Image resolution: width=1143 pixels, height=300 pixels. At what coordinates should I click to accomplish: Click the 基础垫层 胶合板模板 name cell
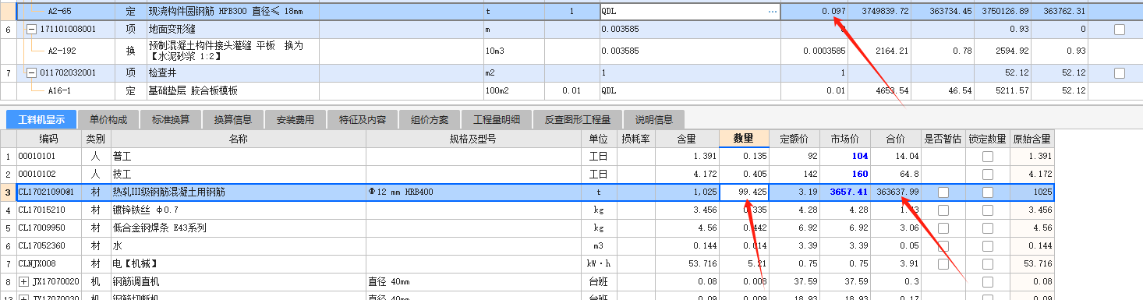point(232,91)
